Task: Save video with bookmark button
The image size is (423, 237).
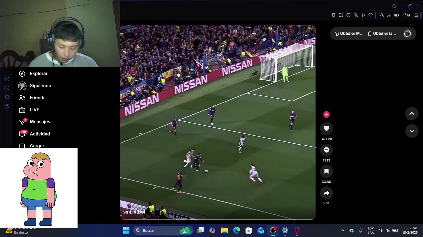Action: [x=326, y=171]
